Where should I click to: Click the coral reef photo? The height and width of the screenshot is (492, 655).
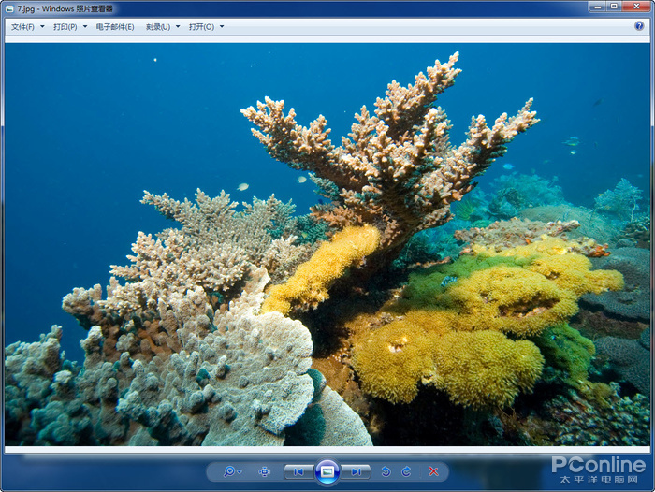[x=327, y=244]
